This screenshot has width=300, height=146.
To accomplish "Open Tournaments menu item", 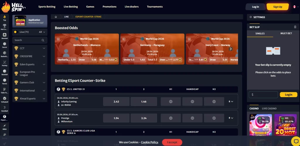I will click(x=155, y=7).
